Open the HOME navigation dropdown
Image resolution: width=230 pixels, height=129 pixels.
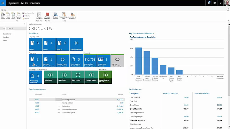click(10, 28)
